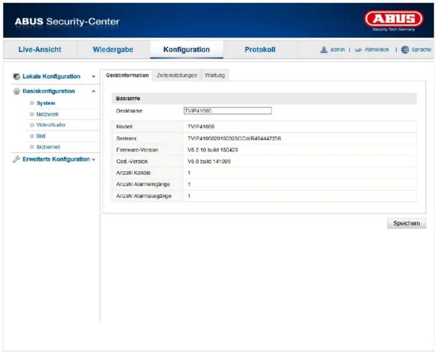Screen dimensions: 435x352
Task: Select System in sidebar
Action: [46, 103]
